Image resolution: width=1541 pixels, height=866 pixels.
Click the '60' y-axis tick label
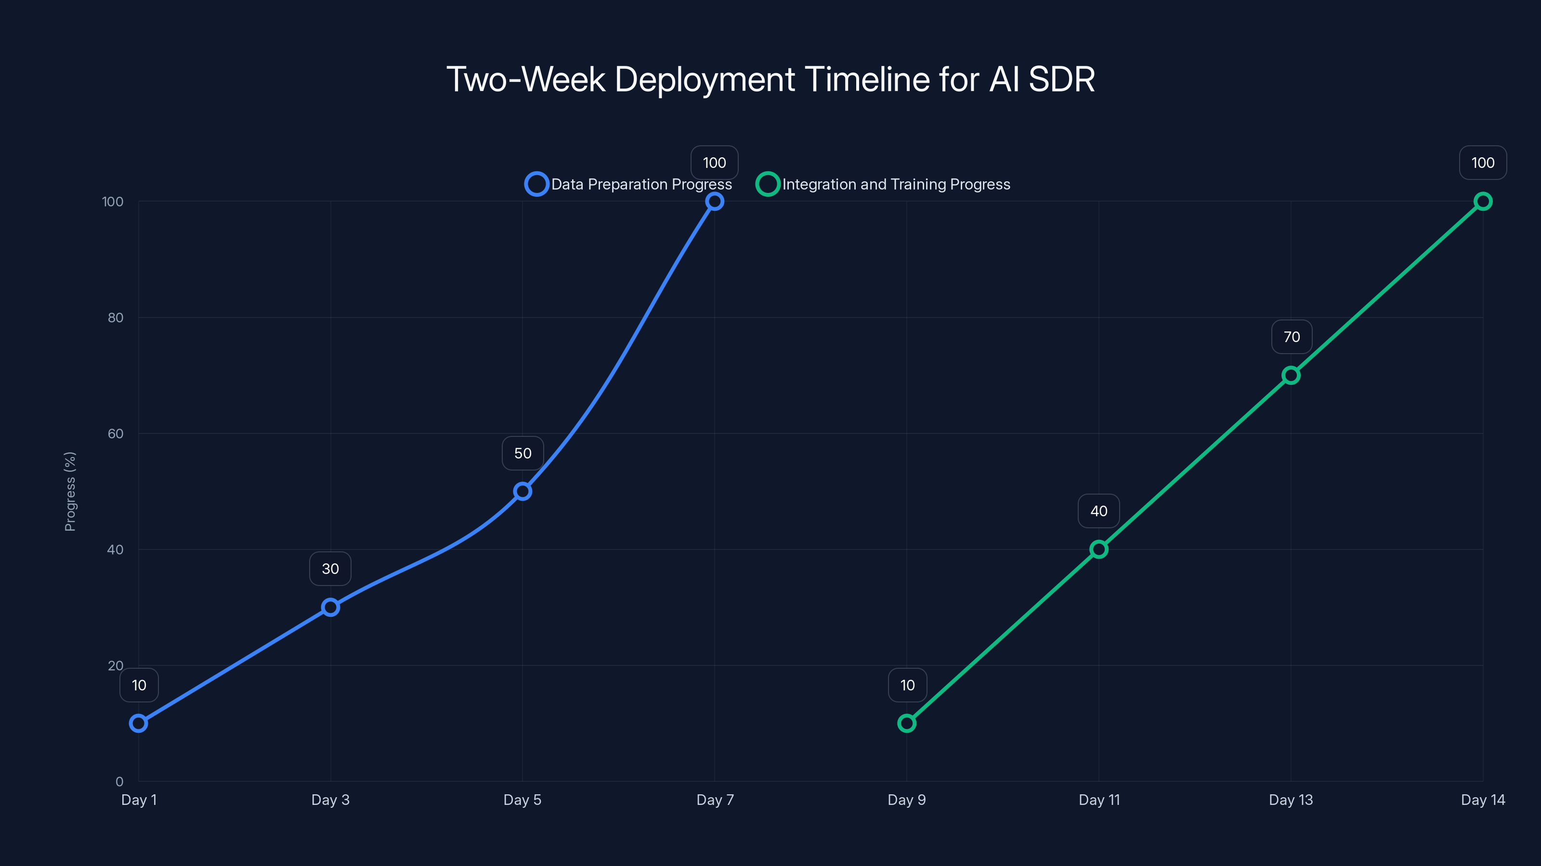pos(116,433)
